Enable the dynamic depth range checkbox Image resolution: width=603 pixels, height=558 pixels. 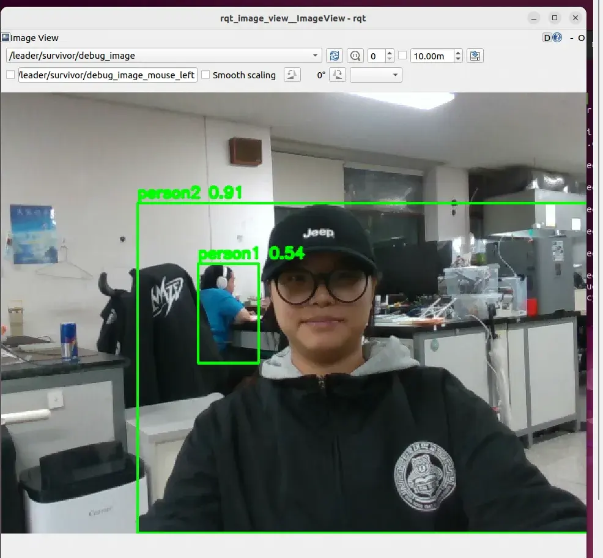pos(402,56)
